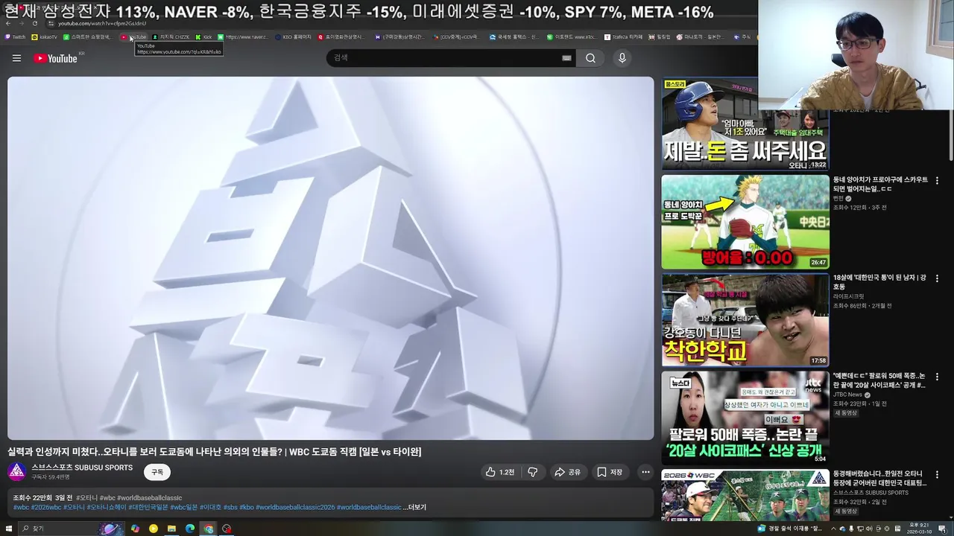954x536 pixels.
Task: Like the video (1.2천 thumbs up)
Action: (500, 472)
